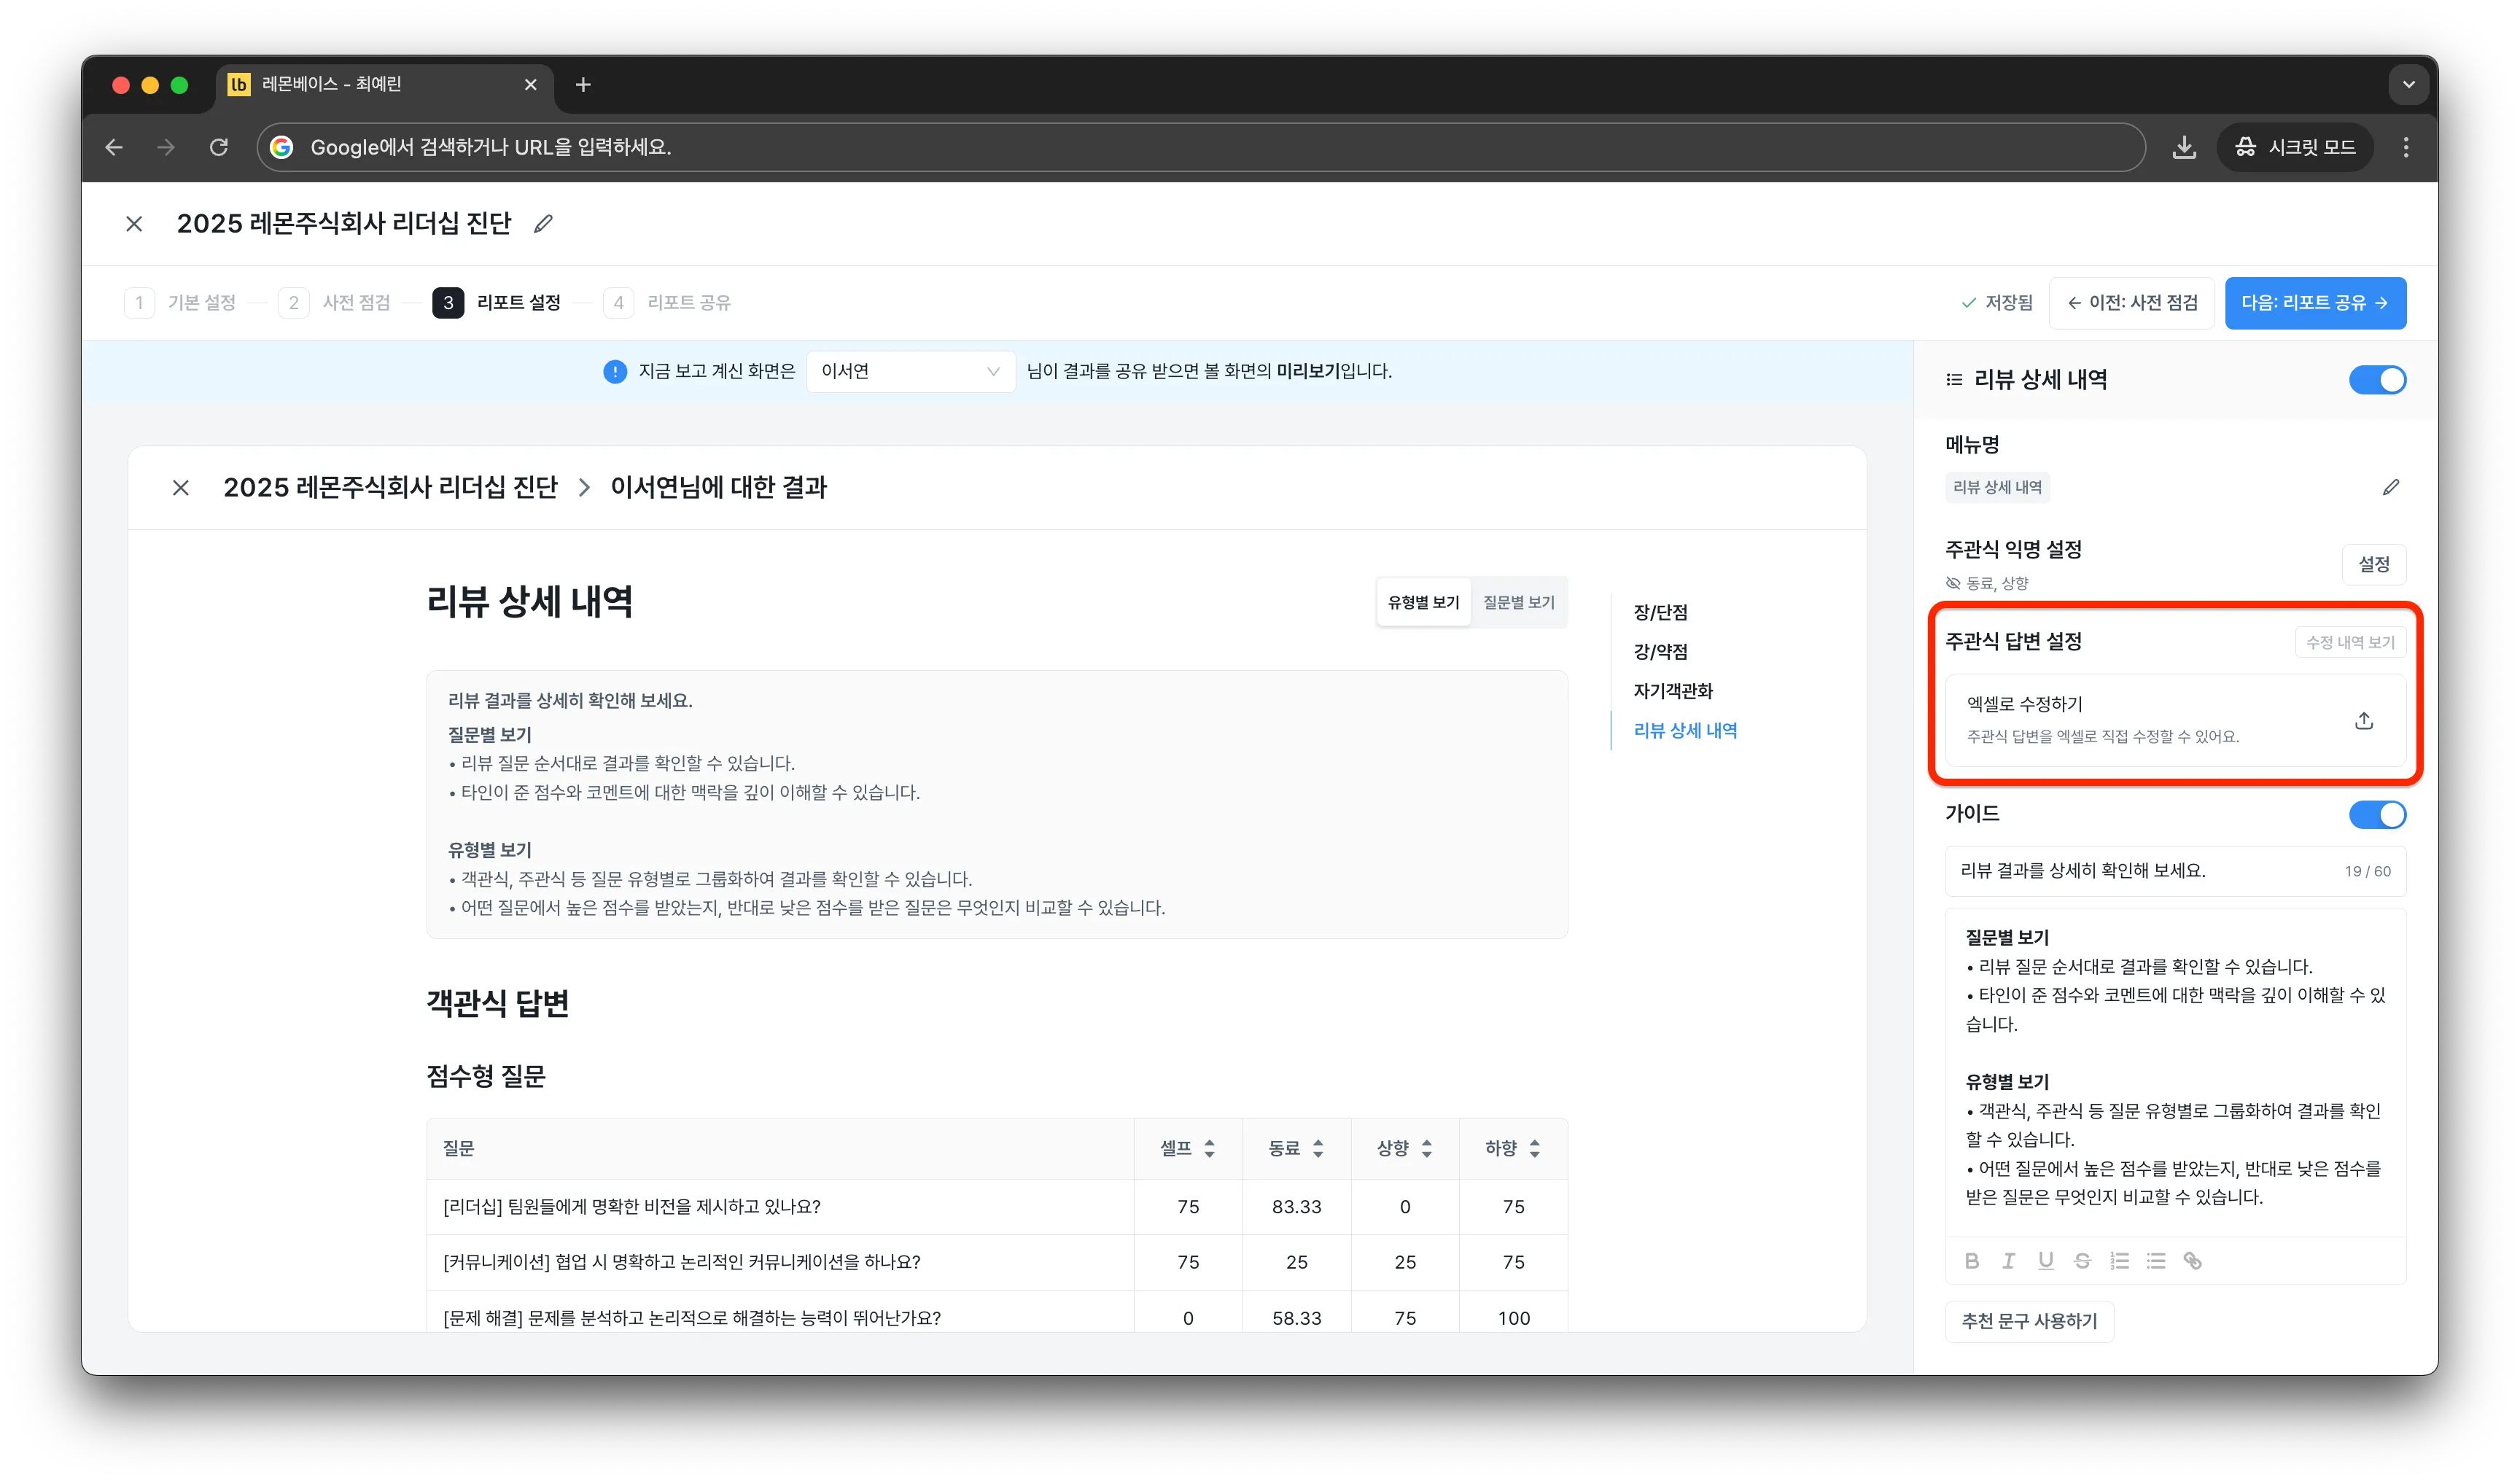This screenshot has height=1483, width=2520.
Task: Open a new browser tab
Action: [583, 85]
